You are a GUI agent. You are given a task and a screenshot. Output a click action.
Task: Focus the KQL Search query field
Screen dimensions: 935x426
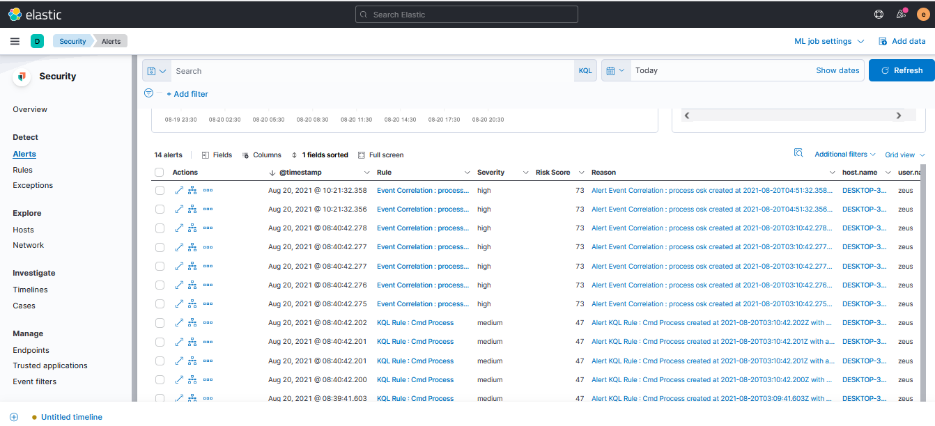[373, 71]
